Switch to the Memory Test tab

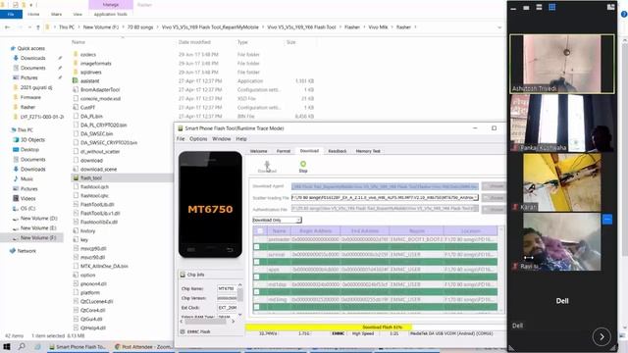click(x=368, y=151)
